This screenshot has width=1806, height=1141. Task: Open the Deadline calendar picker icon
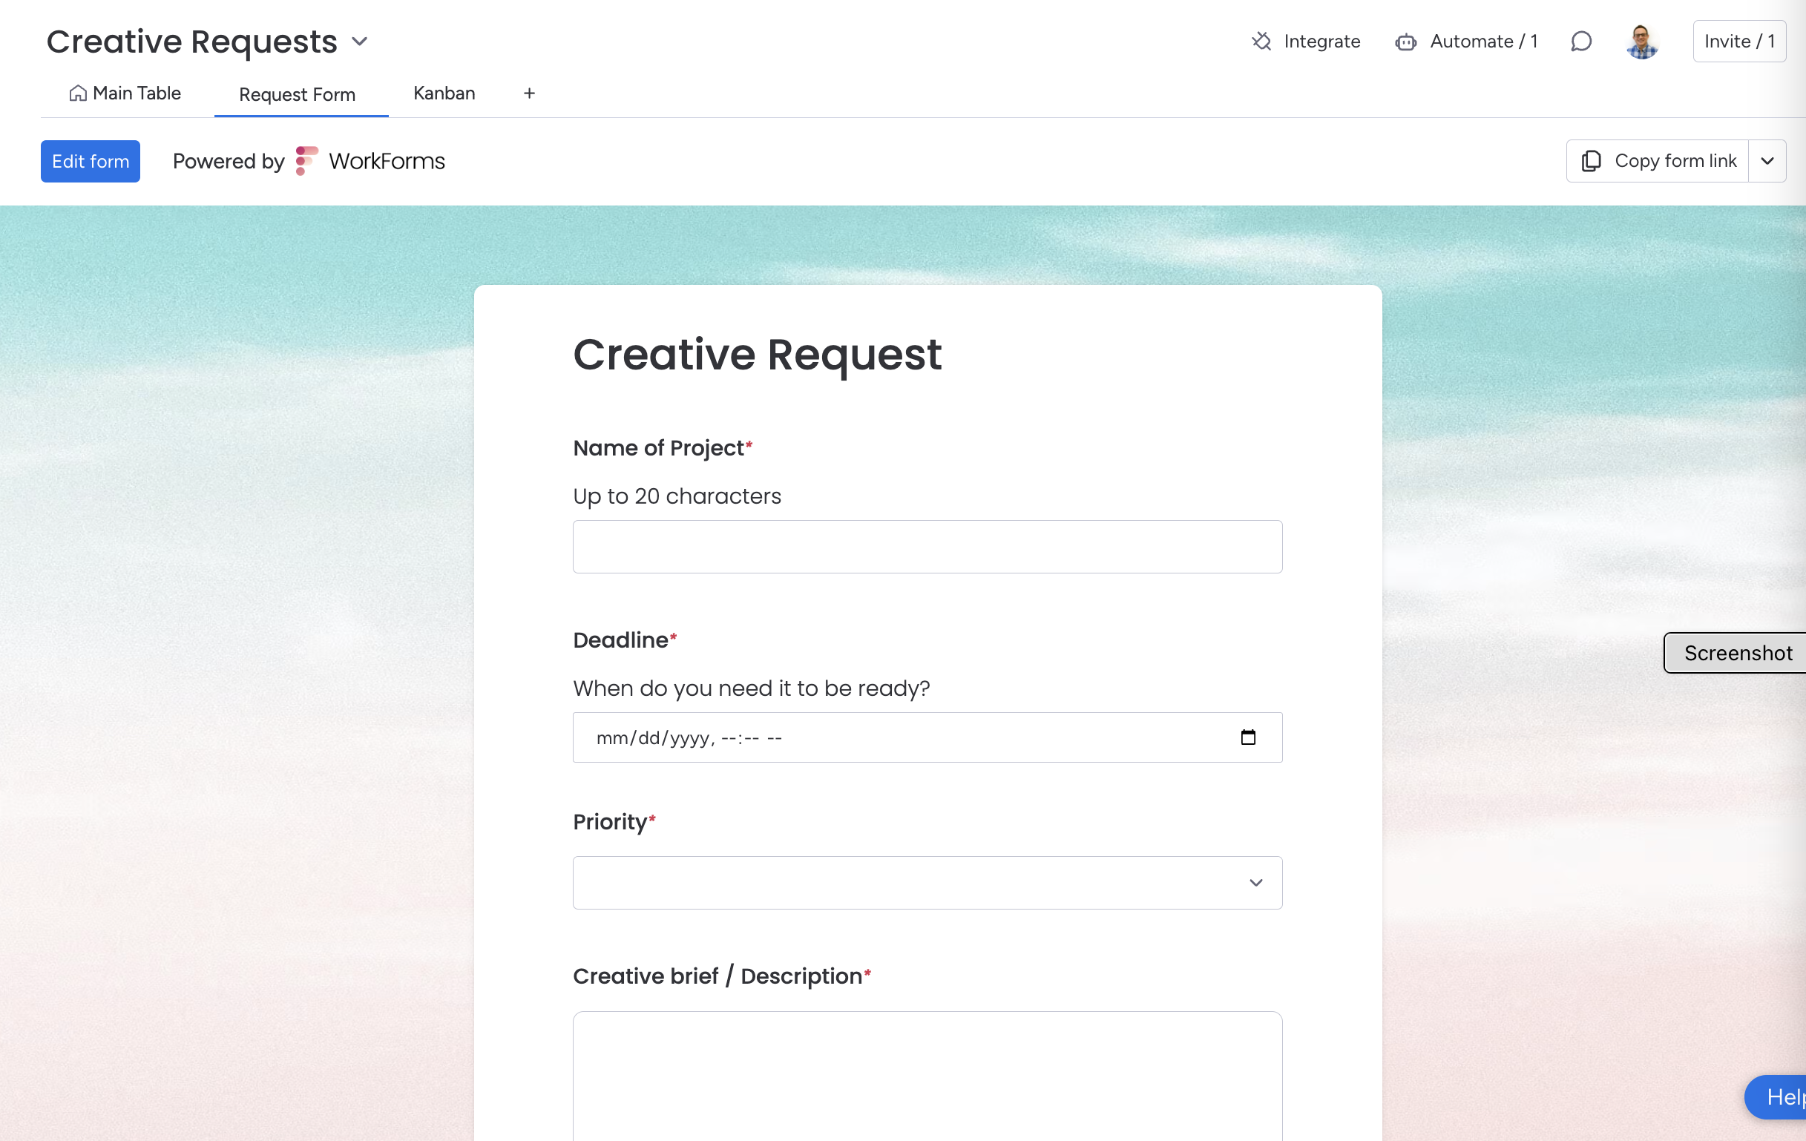1247,737
